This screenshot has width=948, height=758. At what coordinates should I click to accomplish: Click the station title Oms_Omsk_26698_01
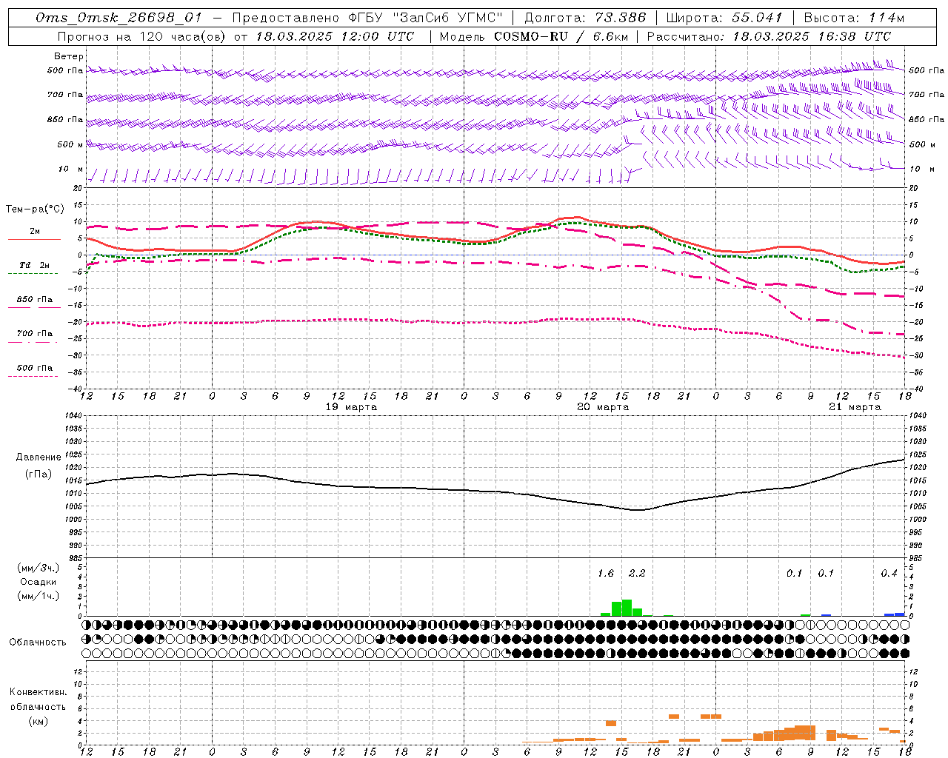118,18
